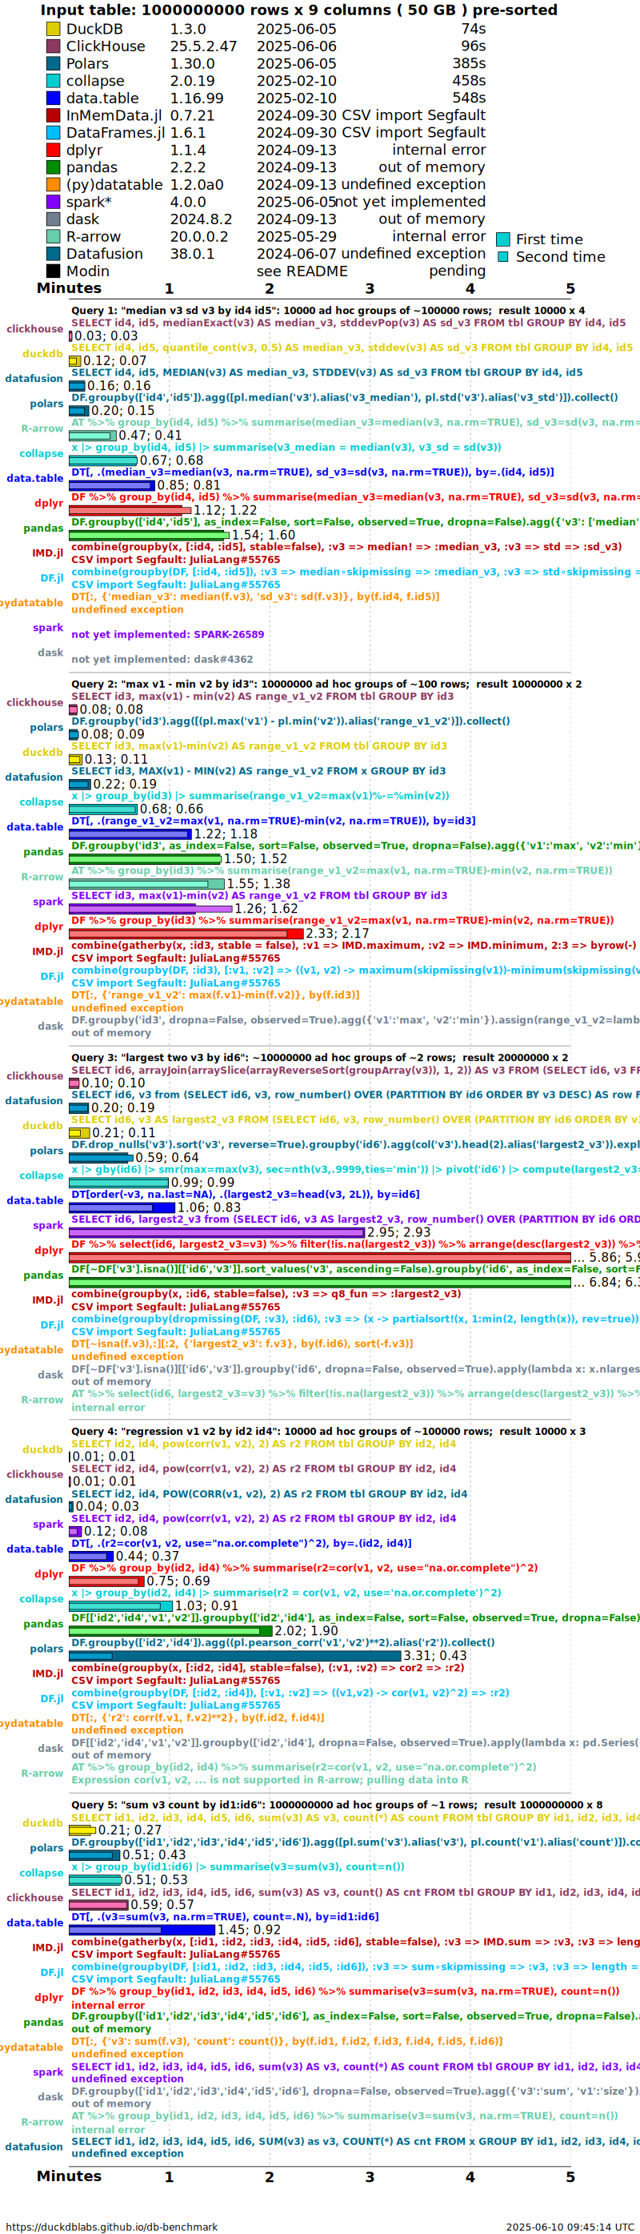Click the Datafusion legend color swatch
This screenshot has width=640, height=2234.
[x=53, y=254]
